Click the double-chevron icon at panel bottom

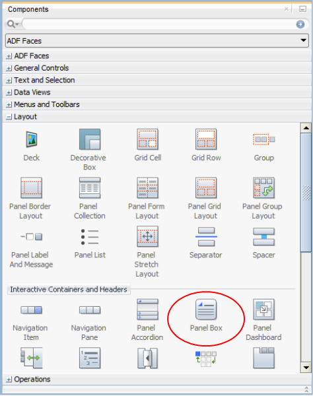click(x=306, y=389)
